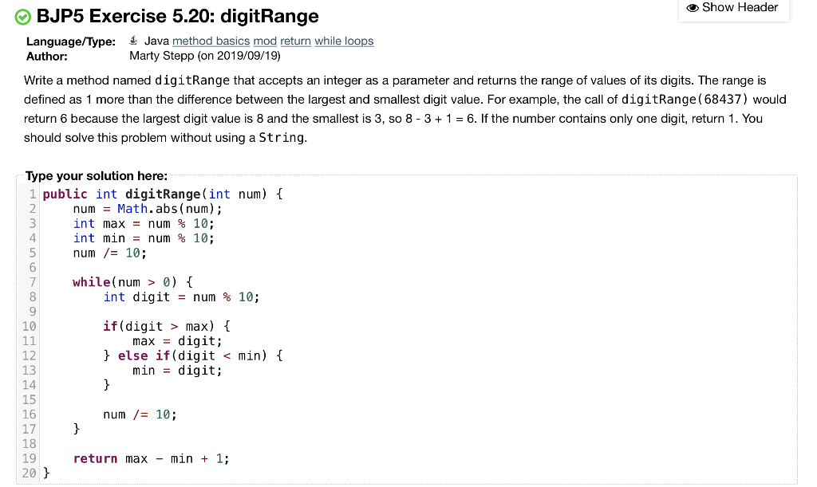The image size is (817, 487).
Task: Open the "method basics" topic link
Action: coord(211,41)
